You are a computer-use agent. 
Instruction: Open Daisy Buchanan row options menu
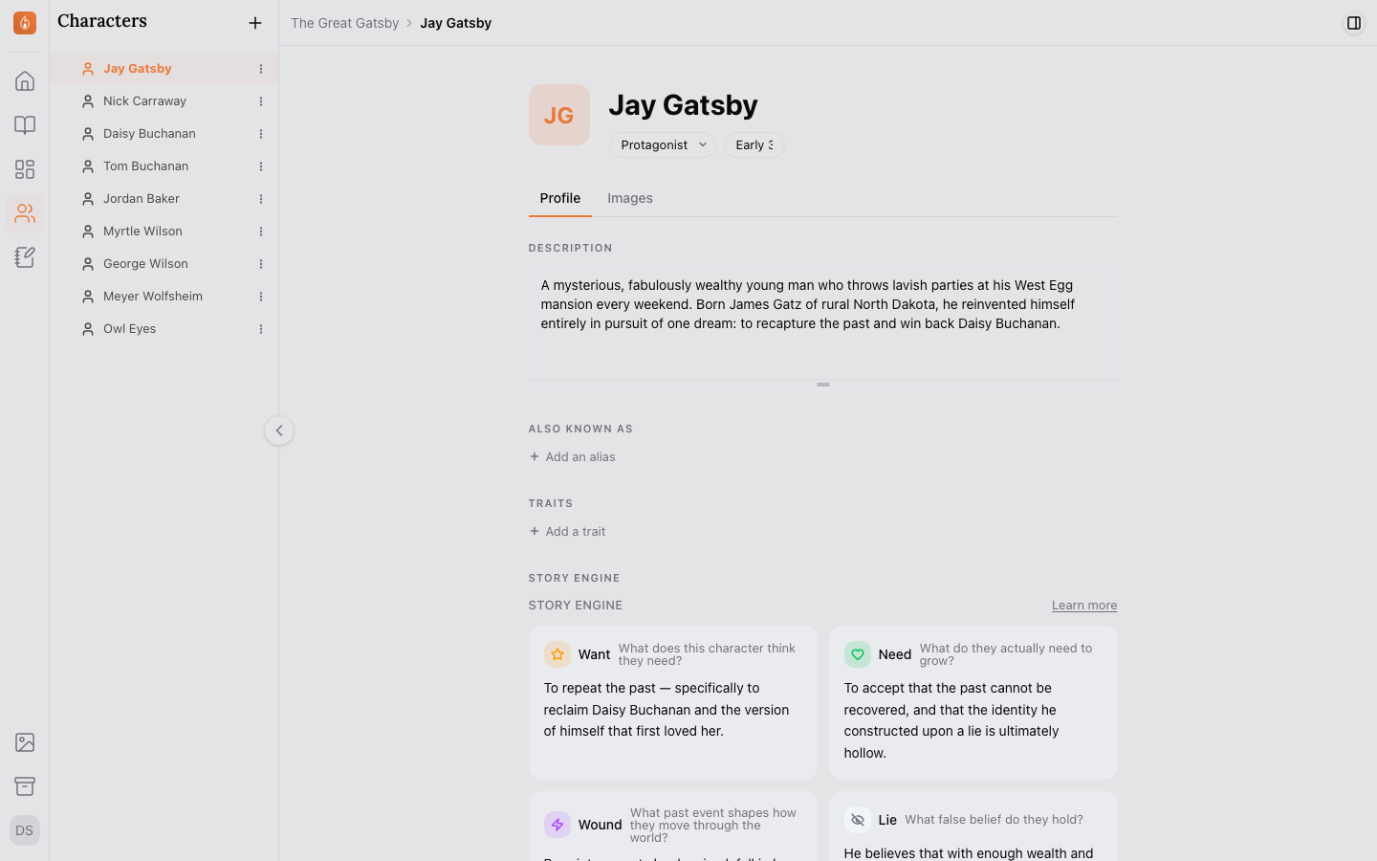261,134
